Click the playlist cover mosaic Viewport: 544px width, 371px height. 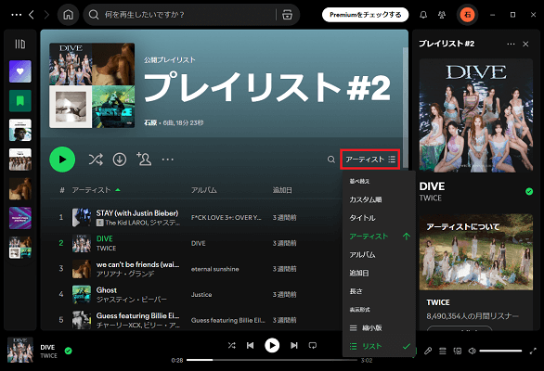coord(92,85)
